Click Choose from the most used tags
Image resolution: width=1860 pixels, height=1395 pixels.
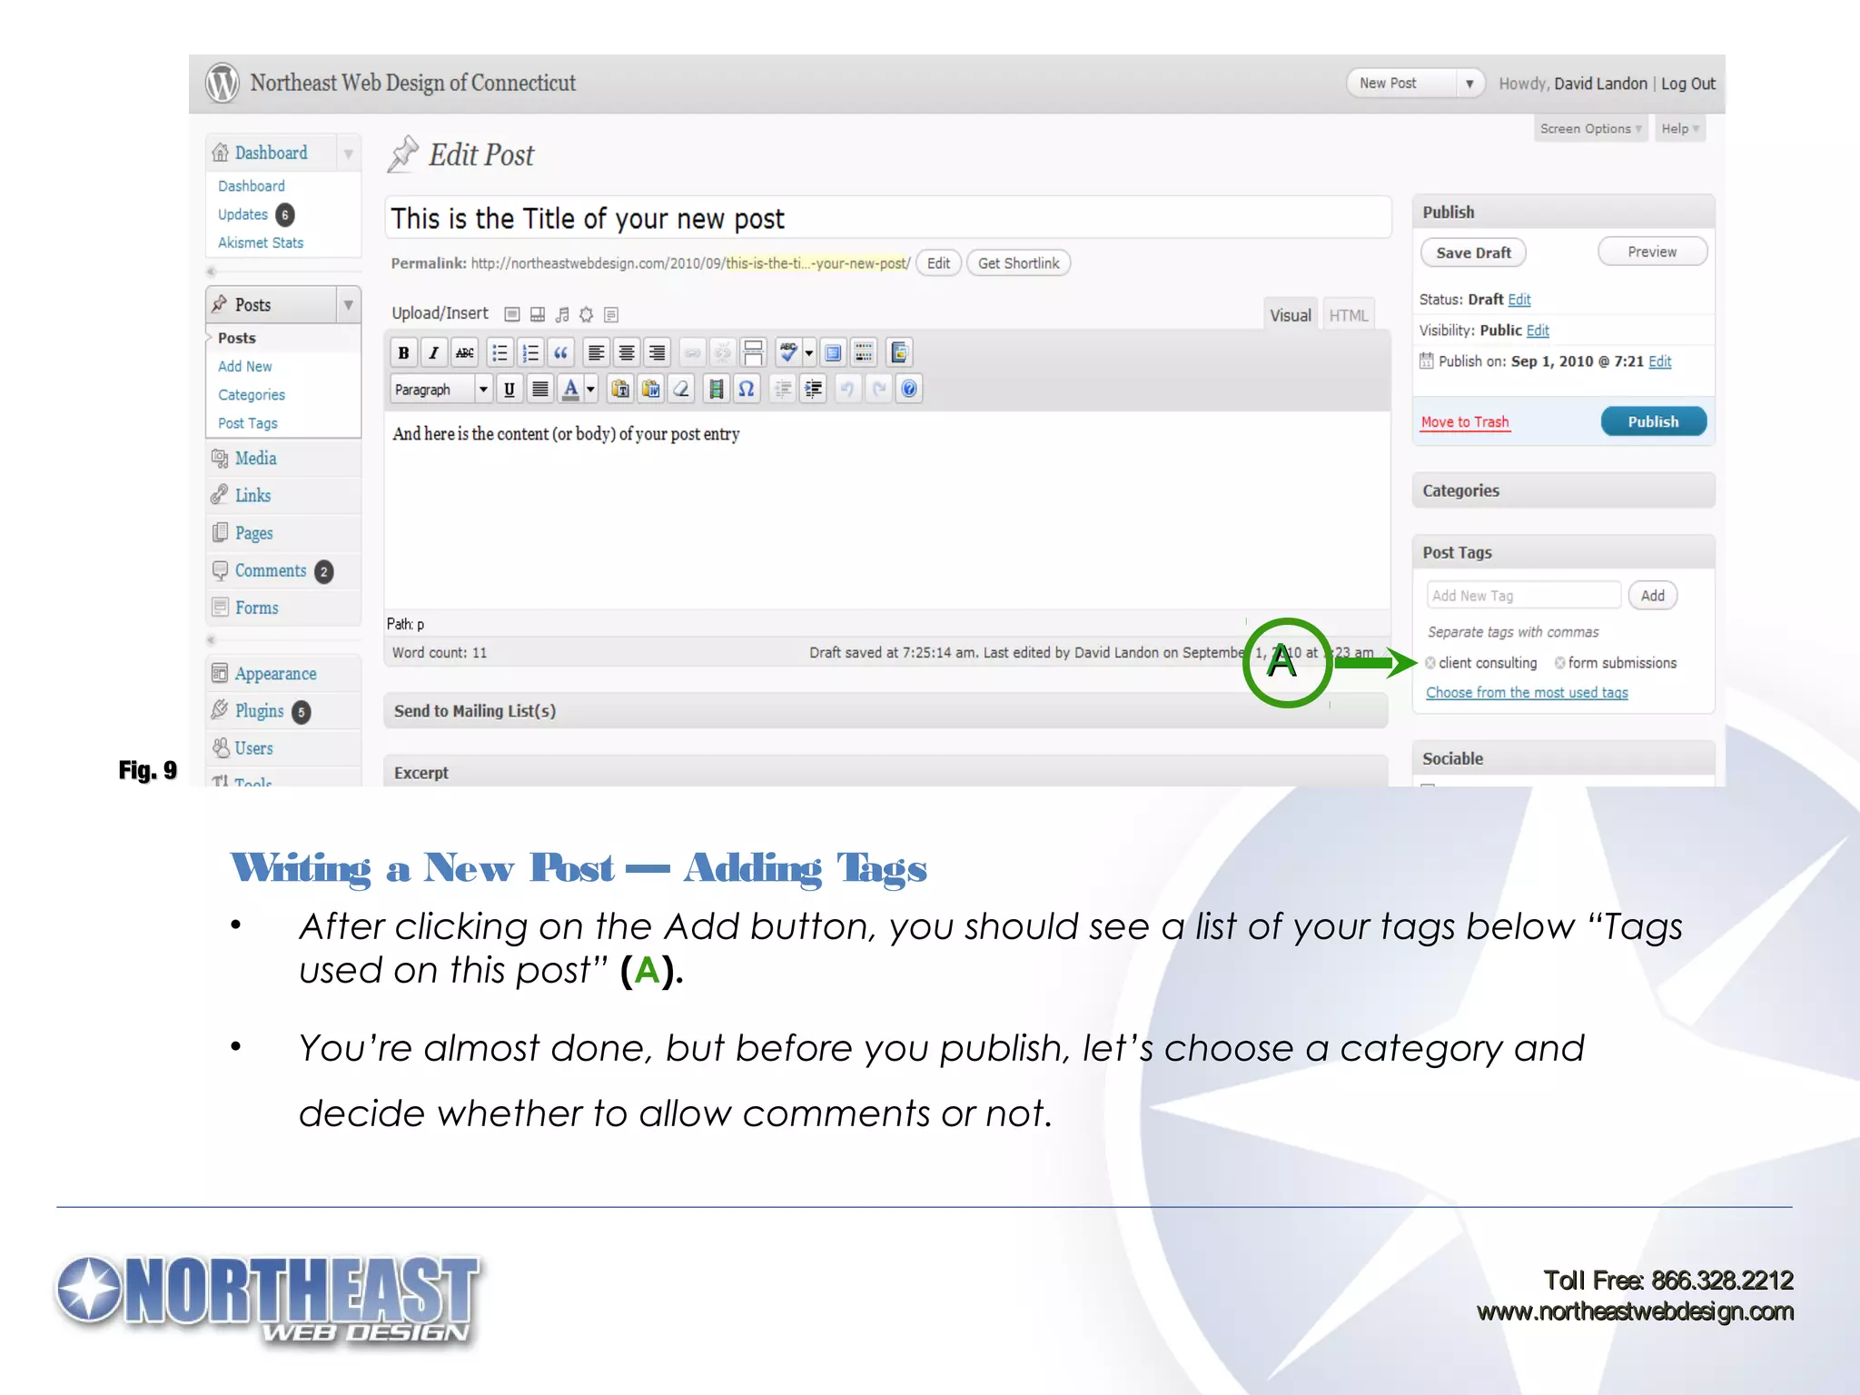1527,693
